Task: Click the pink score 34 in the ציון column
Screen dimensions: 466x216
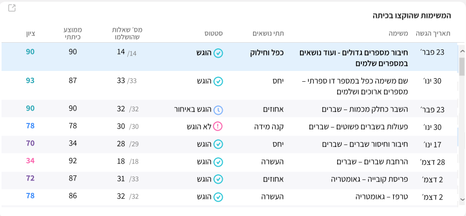Action: coord(30,161)
